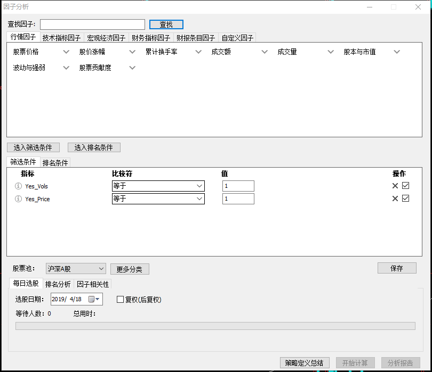The width and height of the screenshot is (432, 372).
Task: Expand the 成交额 factor group
Action: [x=265, y=52]
